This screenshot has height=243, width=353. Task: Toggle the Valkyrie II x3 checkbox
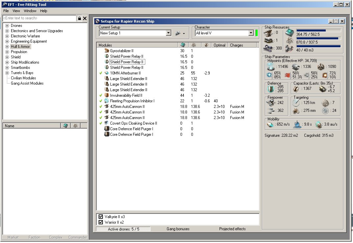(x=101, y=217)
